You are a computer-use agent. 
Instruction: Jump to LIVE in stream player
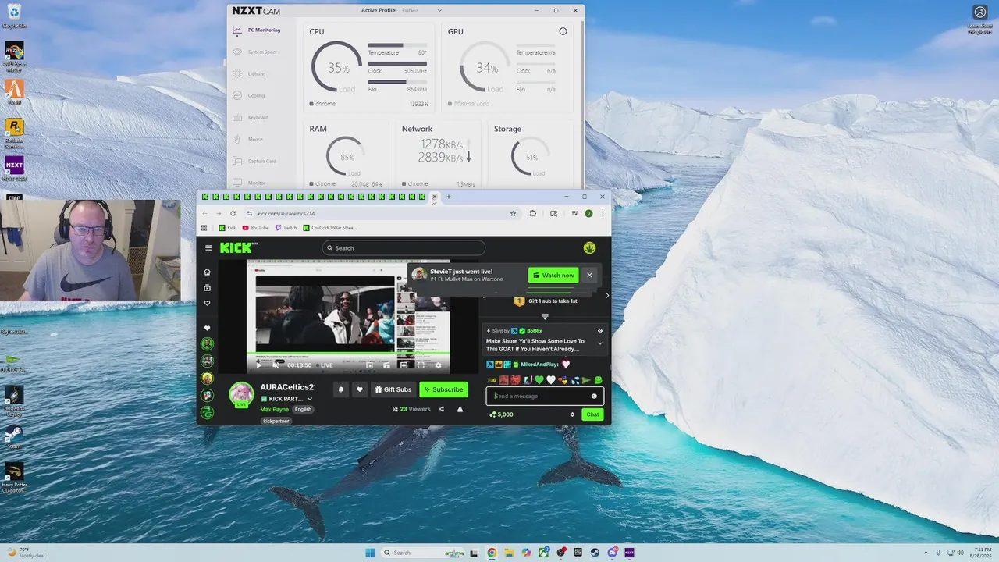pyautogui.click(x=323, y=365)
